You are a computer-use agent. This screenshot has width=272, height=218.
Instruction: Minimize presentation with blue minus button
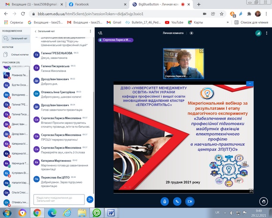tap(250, 84)
